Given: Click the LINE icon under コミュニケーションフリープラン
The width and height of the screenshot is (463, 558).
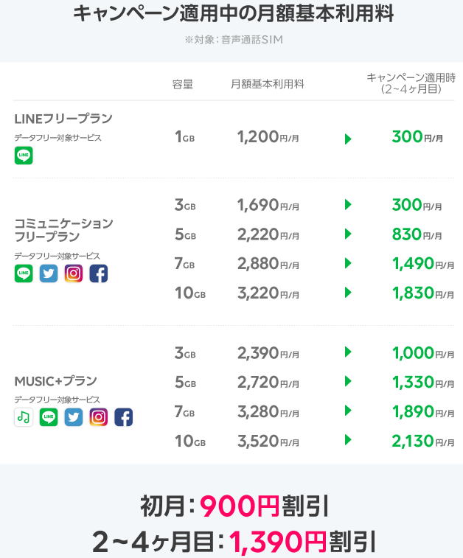Looking at the screenshot, I should 24,273.
